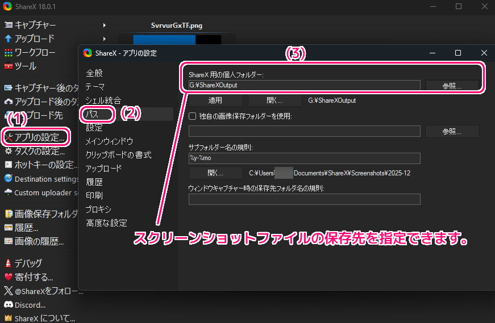Click 参照 button for personal folder
Screen dimensions: 495x323
tap(452, 86)
